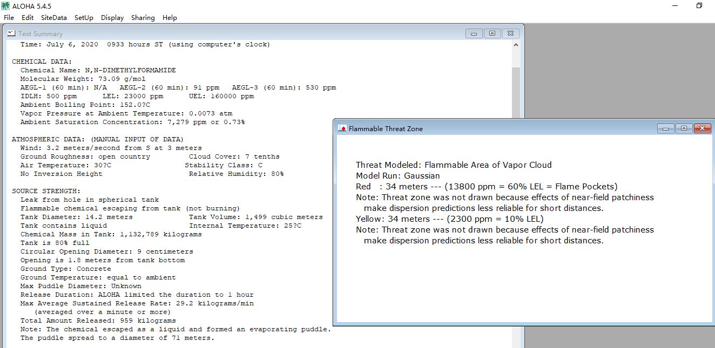
Task: Click 'Ground Type: Concrete' line
Action: [x=66, y=269]
